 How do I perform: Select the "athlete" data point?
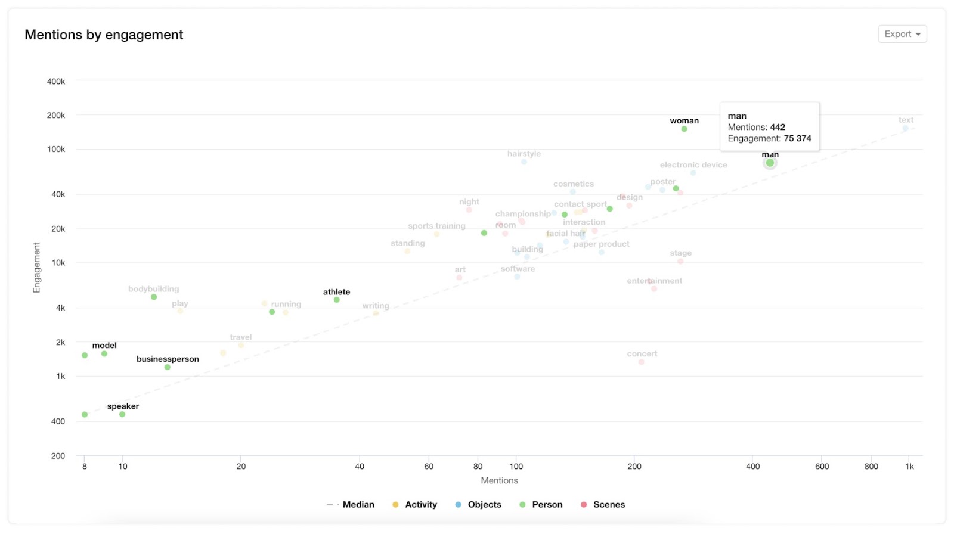coord(336,300)
